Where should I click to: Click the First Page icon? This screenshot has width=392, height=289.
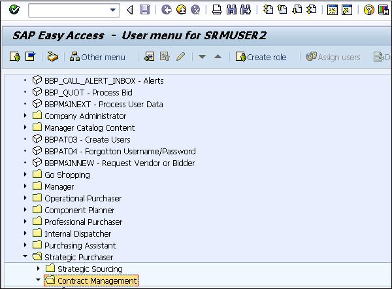coord(268,10)
